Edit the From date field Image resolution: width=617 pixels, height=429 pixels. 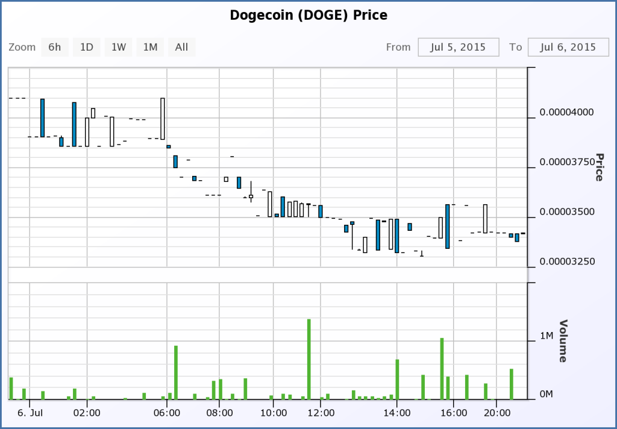click(x=459, y=47)
